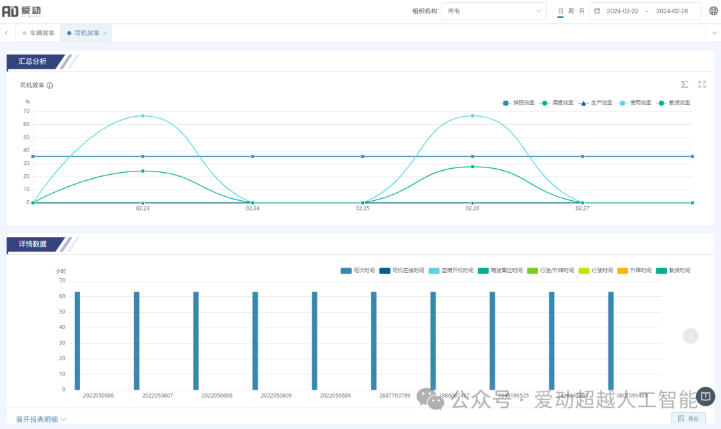
Task: Switch to the 车辆效率 tab
Action: click(x=38, y=33)
